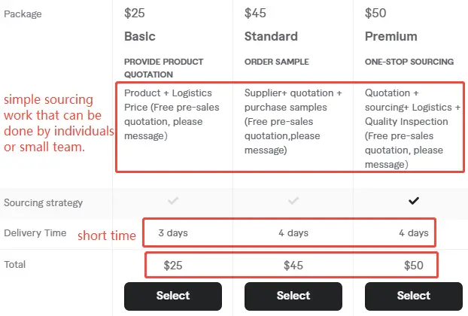Click the $50 amount in the Total row
Image resolution: width=468 pixels, height=316 pixels.
coord(413,266)
